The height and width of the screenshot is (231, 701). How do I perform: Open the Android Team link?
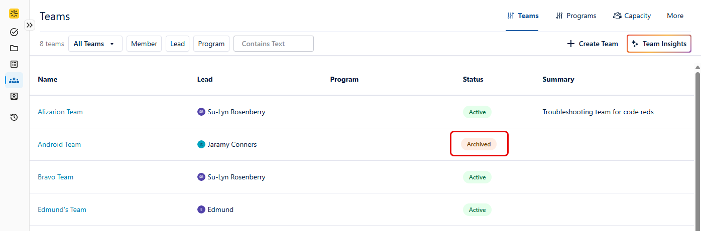click(59, 144)
